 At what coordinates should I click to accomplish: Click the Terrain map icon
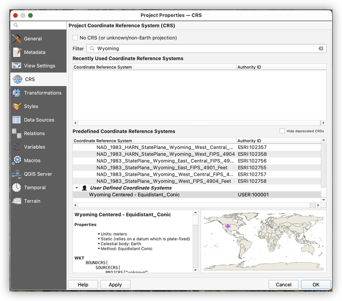point(17,201)
